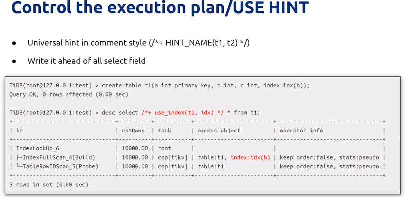This screenshot has height=197, width=405.
Task: Click the red 'index:idx(b)' text
Action: (250, 157)
